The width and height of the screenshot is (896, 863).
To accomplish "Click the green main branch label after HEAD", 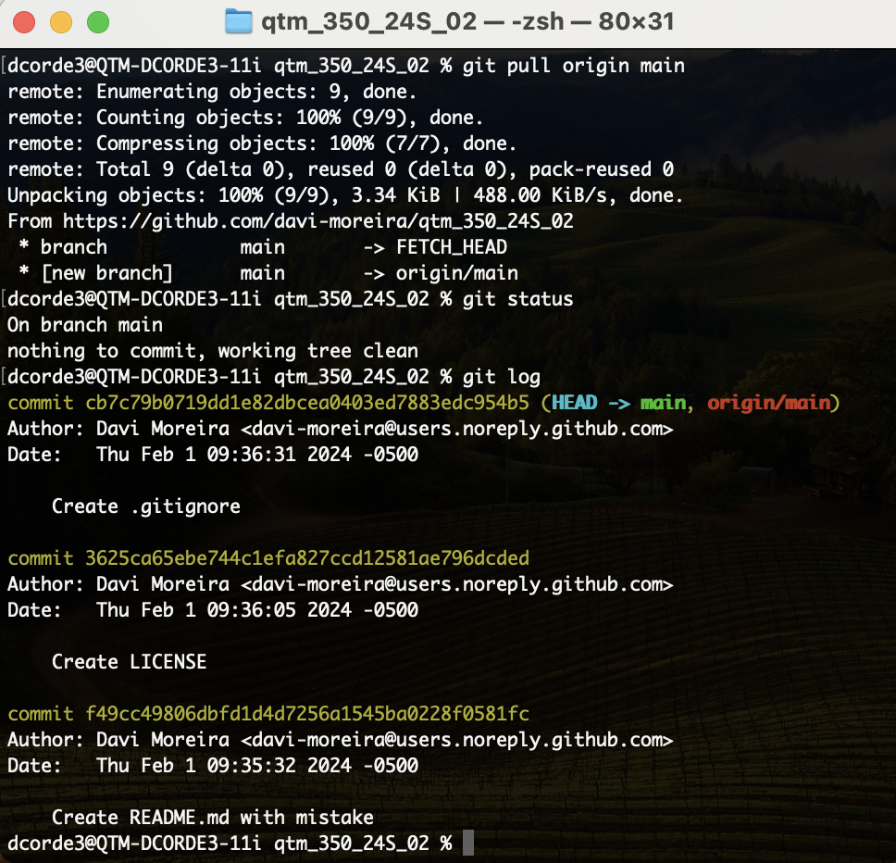I will pyautogui.click(x=663, y=403).
